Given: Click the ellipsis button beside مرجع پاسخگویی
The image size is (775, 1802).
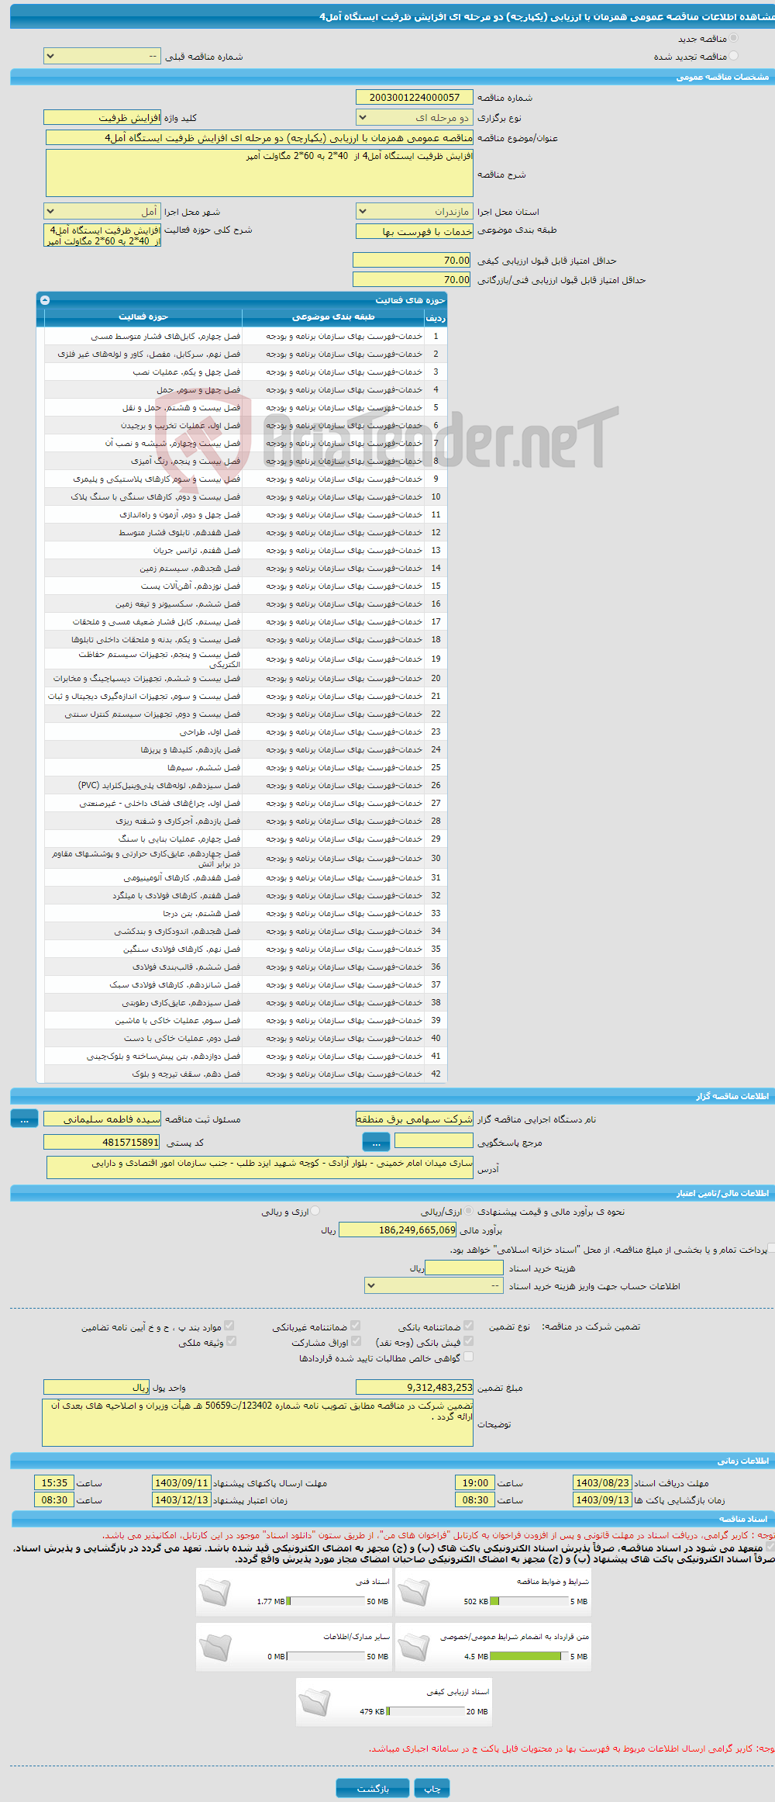Looking at the screenshot, I should click(x=376, y=1142).
